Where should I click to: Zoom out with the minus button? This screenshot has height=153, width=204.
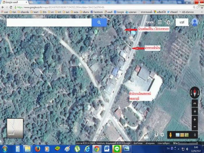pyautogui.click(x=195, y=127)
